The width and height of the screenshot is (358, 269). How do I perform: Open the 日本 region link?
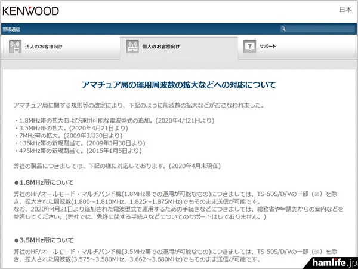pyautogui.click(x=345, y=10)
